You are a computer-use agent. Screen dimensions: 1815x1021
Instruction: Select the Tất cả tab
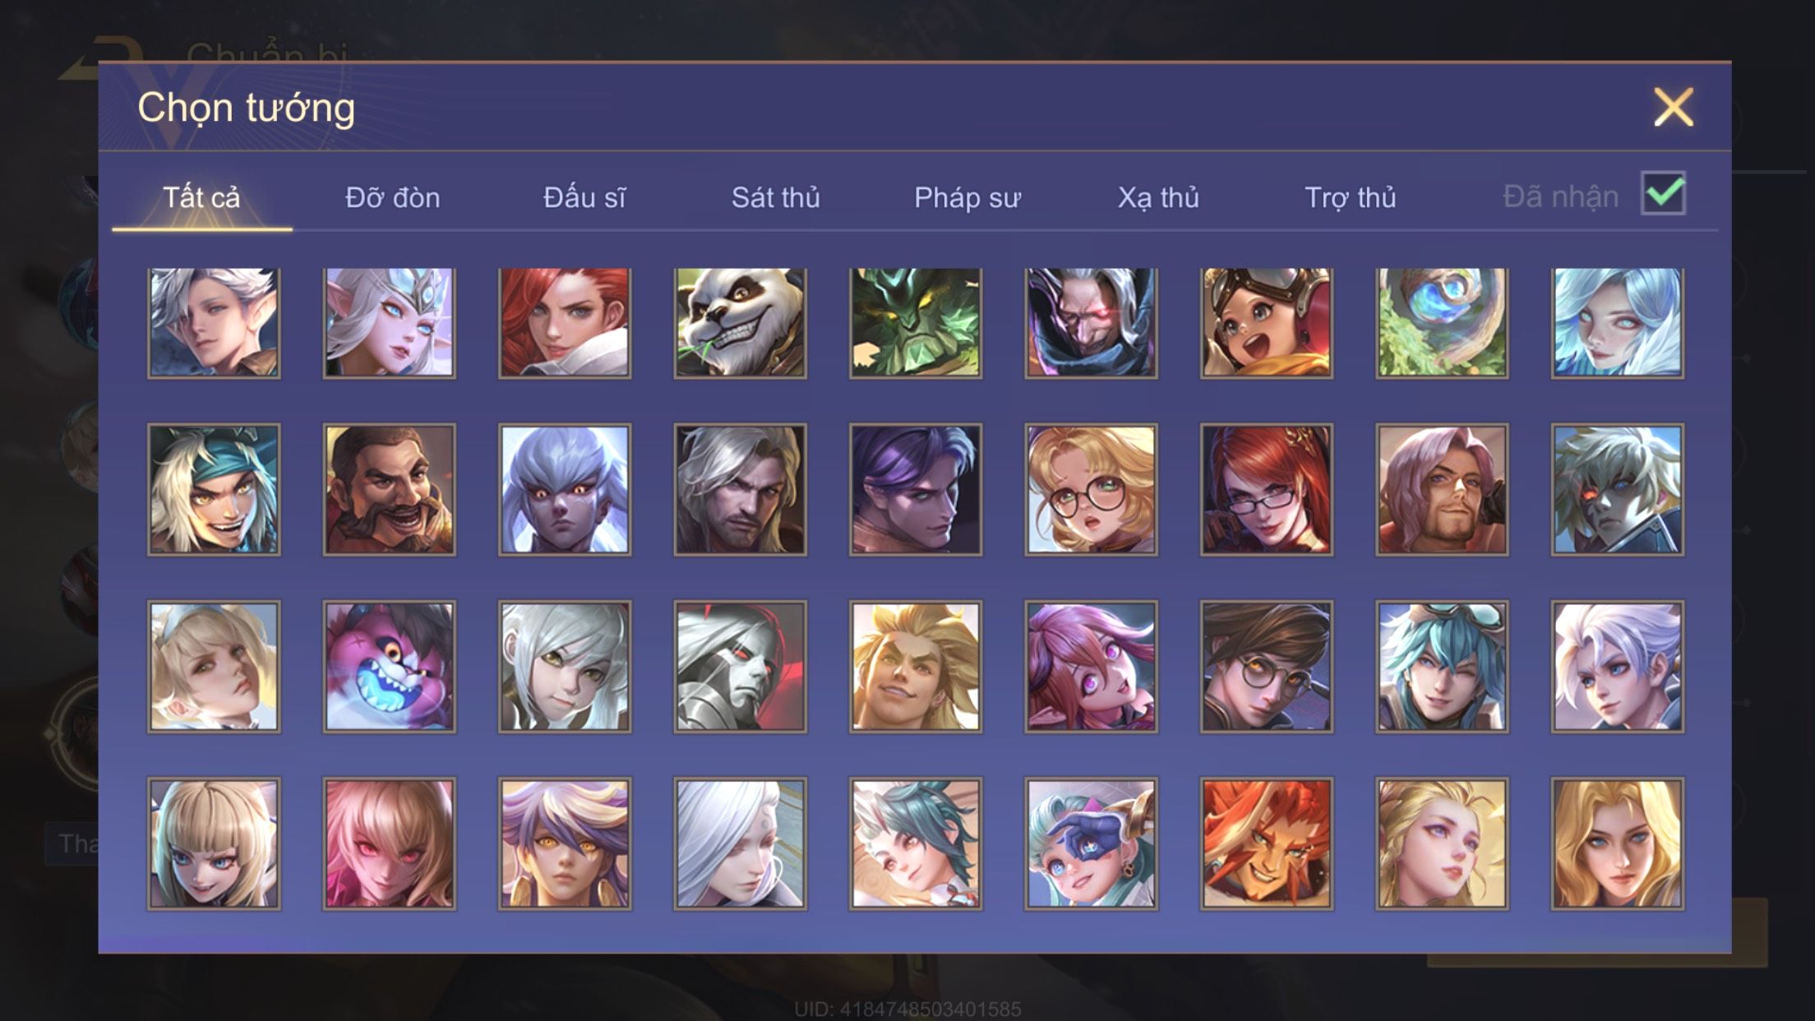(201, 197)
